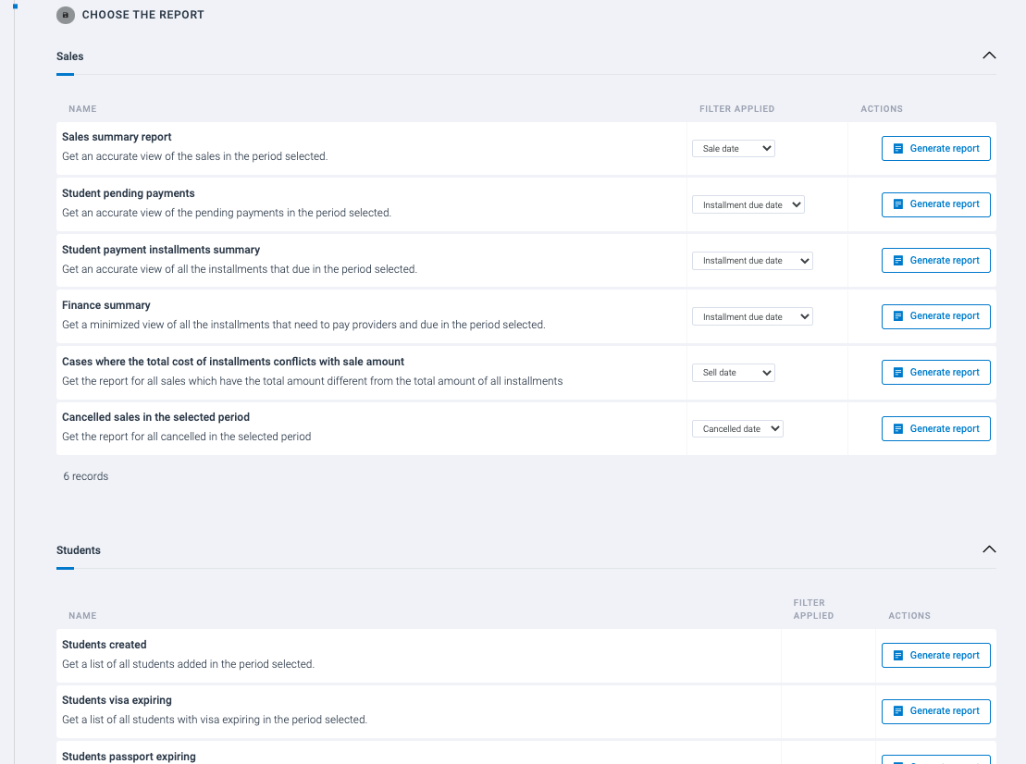Image resolution: width=1026 pixels, height=764 pixels.
Task: Click the 'CHOOSE THE REPORT' heading text
Action: click(x=142, y=15)
